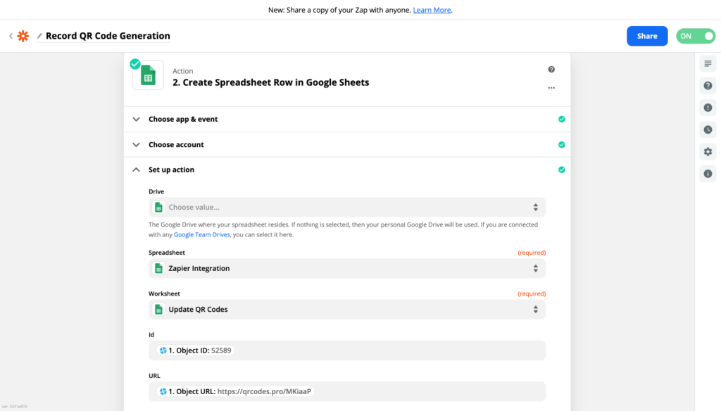Click the Zapier logo in the header
Viewport: 721px width, 411px height.
(23, 35)
